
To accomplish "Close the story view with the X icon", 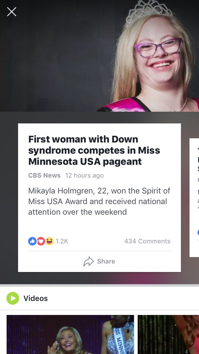I will tap(11, 12).
